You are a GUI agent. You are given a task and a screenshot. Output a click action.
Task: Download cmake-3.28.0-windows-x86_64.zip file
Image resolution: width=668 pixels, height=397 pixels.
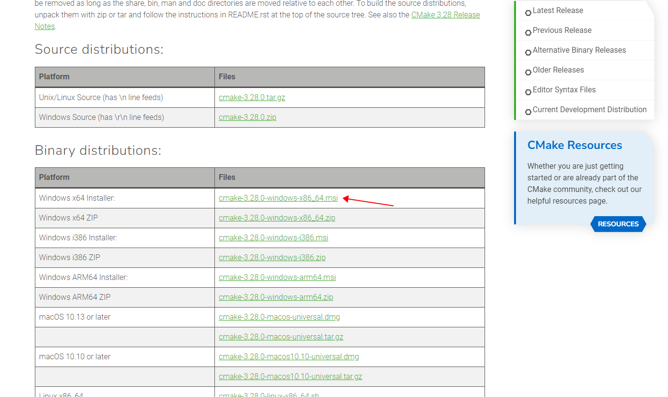click(x=277, y=218)
